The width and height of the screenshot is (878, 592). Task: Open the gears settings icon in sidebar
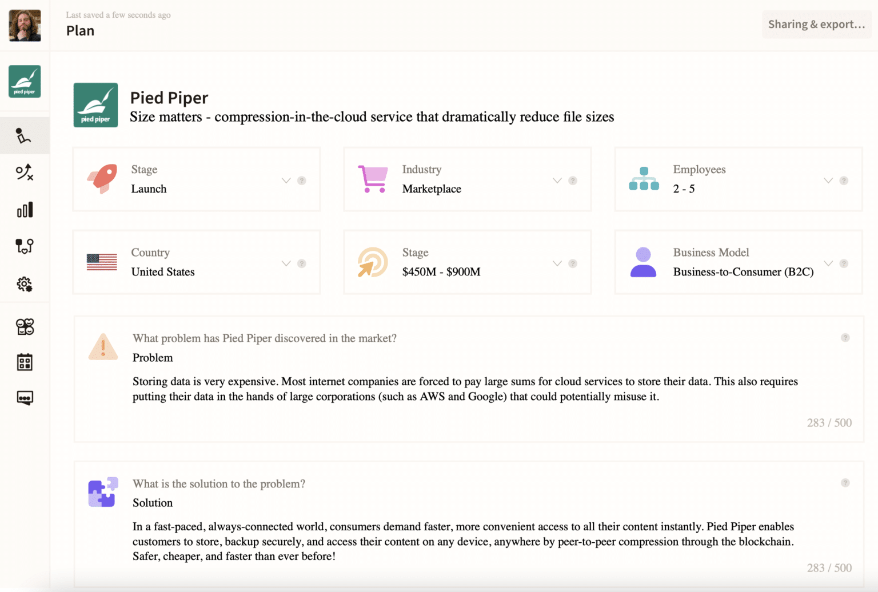point(25,284)
